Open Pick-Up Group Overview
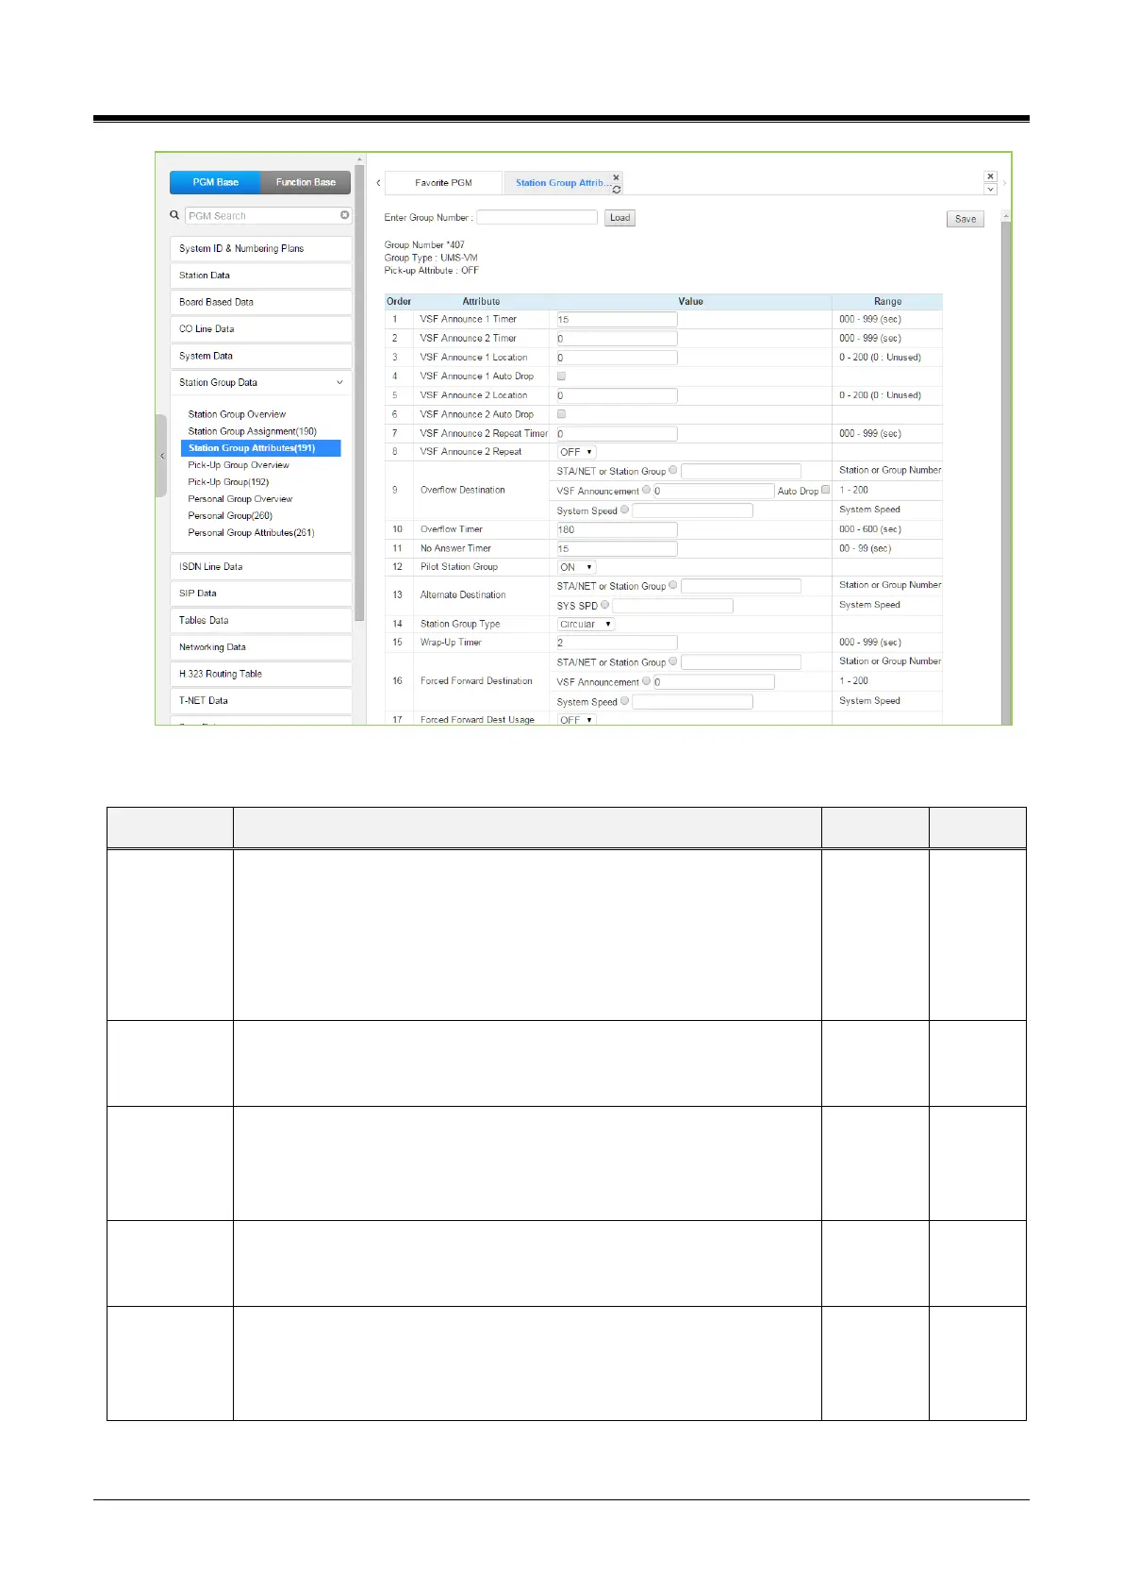This screenshot has height=1589, width=1123. coord(239,465)
